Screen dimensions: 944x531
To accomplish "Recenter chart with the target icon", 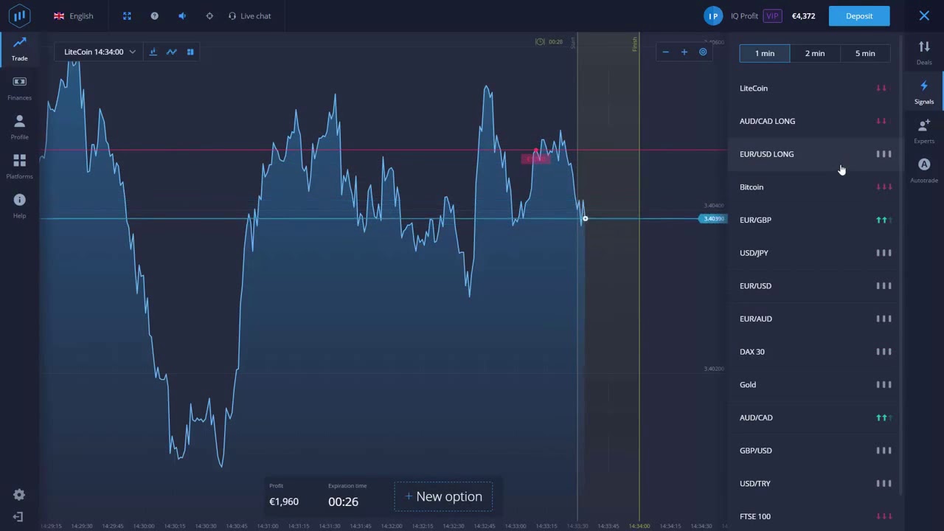I will click(x=703, y=52).
